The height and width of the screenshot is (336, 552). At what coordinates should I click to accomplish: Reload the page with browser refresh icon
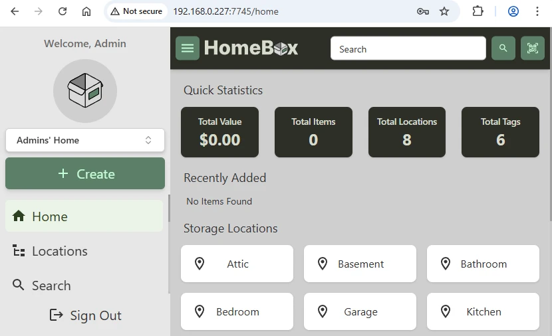[x=63, y=11]
